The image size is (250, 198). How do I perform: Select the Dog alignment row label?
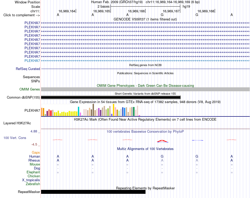(37, 168)
